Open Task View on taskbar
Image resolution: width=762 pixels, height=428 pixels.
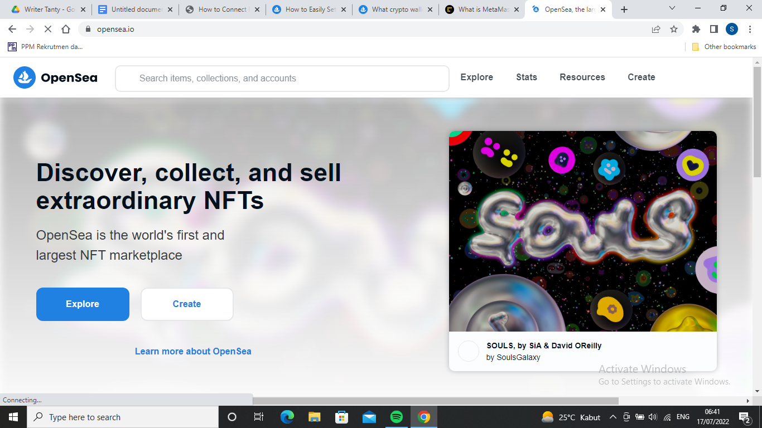[259, 417]
